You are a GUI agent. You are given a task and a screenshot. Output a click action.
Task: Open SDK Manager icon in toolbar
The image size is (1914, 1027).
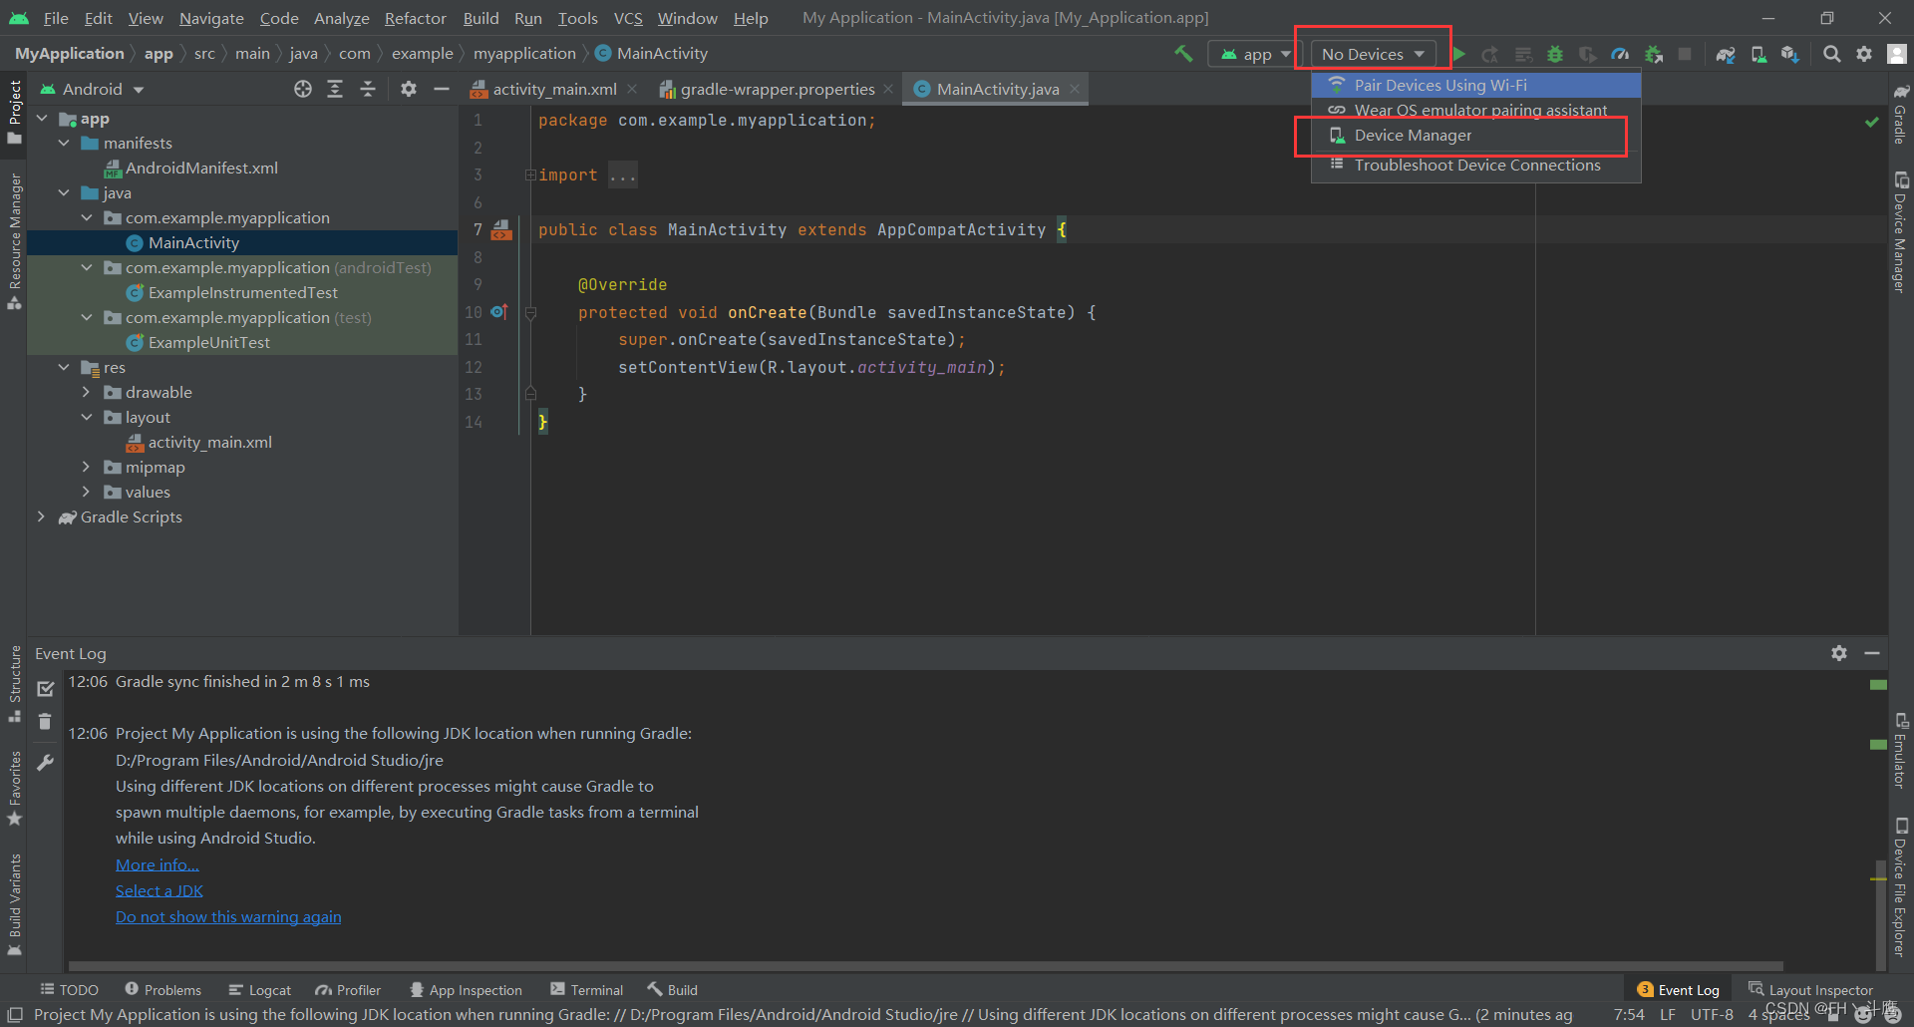1790,54
